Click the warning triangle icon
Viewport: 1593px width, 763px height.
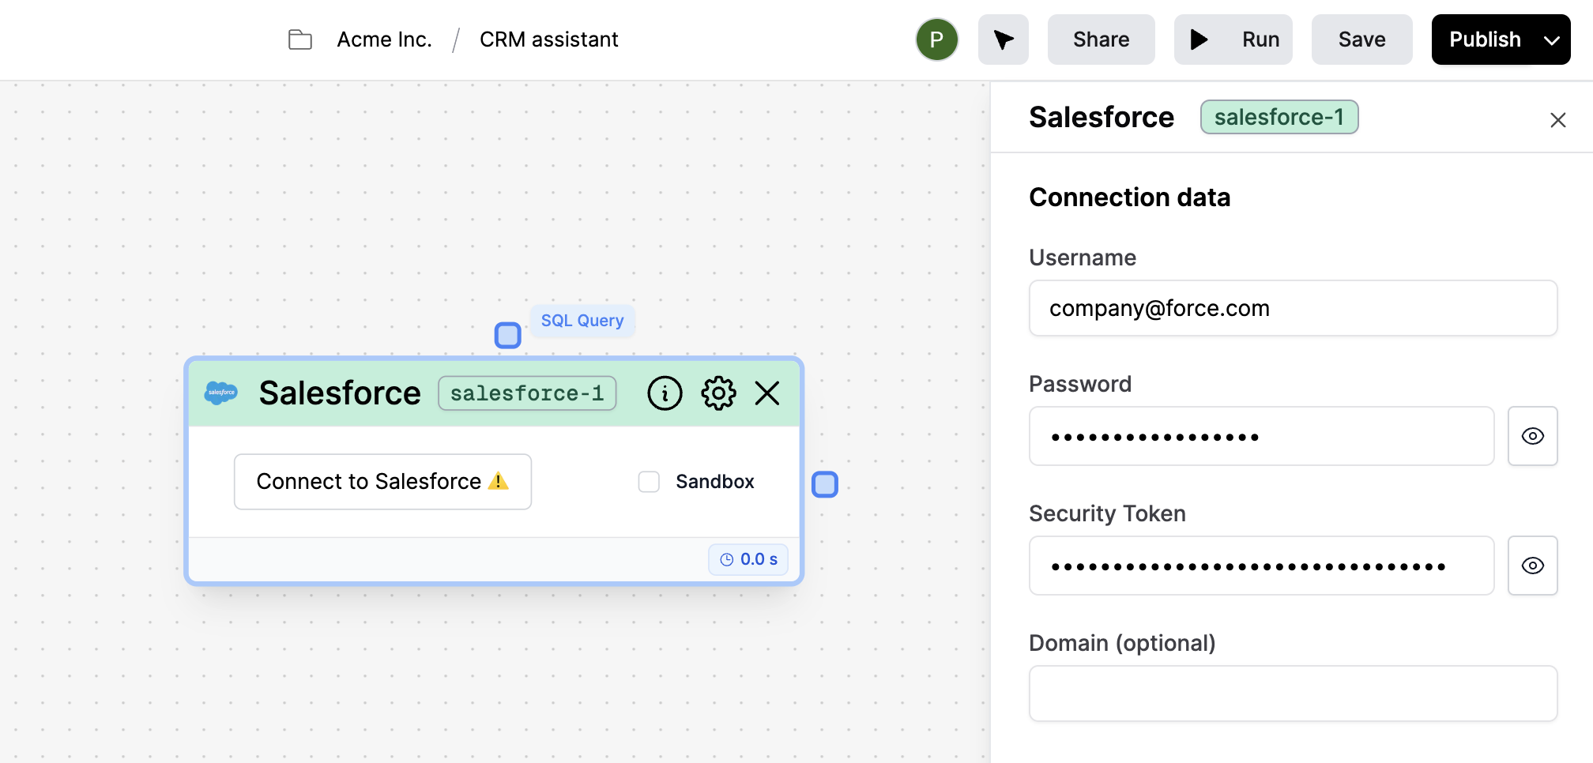(499, 481)
